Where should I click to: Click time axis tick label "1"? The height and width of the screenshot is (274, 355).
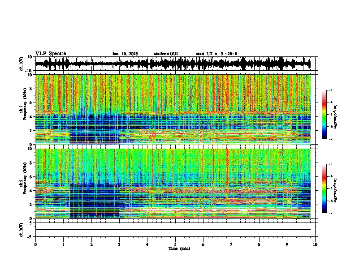(x=63, y=244)
